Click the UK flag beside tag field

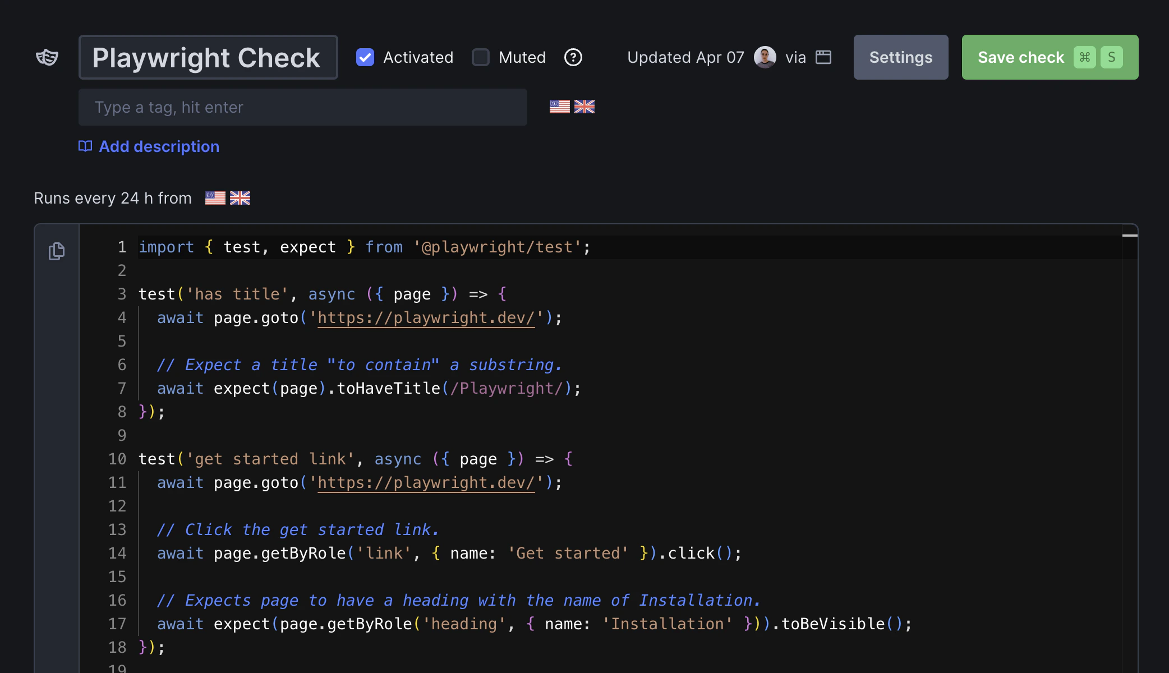tap(584, 107)
